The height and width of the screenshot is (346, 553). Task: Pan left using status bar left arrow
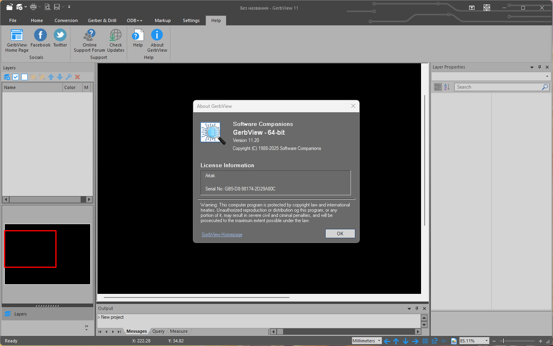pyautogui.click(x=387, y=341)
